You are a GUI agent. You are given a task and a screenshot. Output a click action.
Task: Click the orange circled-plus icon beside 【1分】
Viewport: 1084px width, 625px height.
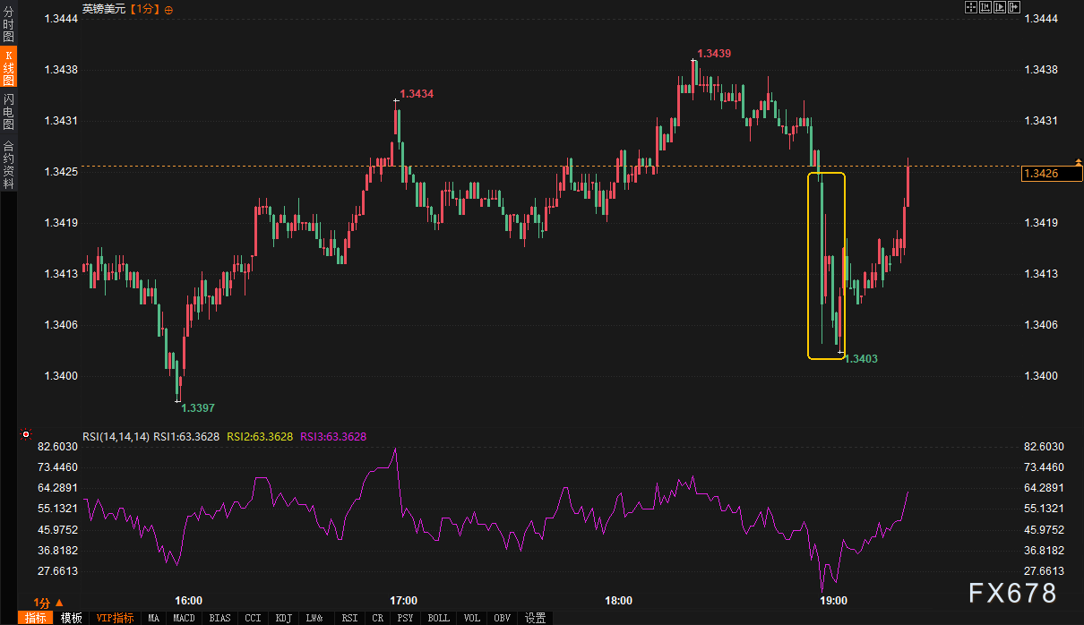pyautogui.click(x=169, y=9)
